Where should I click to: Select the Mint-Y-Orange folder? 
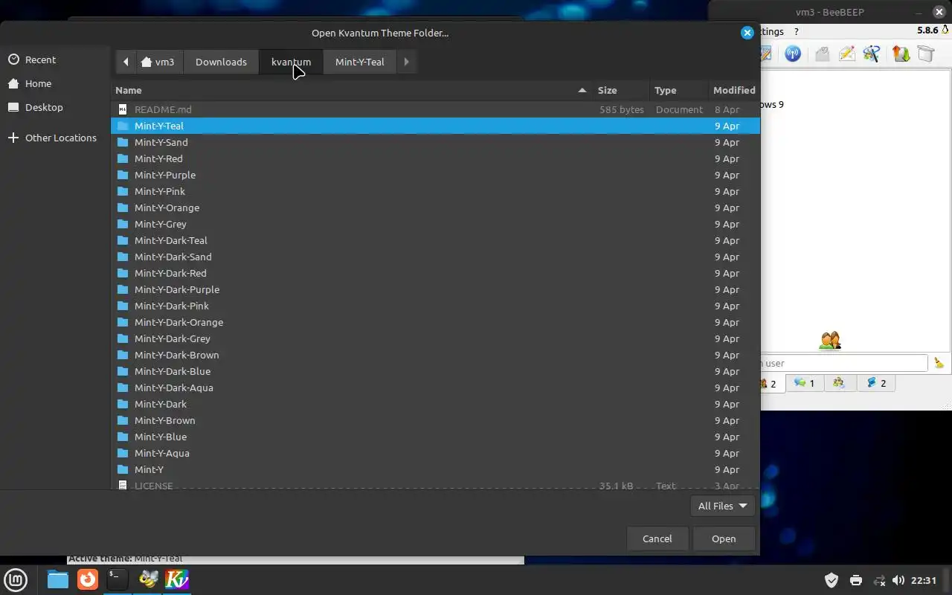click(x=435, y=208)
